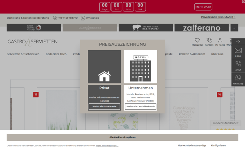The height and width of the screenshot is (153, 245).
Task: Click the Unternehmen heading in the dialog
Action: (140, 88)
